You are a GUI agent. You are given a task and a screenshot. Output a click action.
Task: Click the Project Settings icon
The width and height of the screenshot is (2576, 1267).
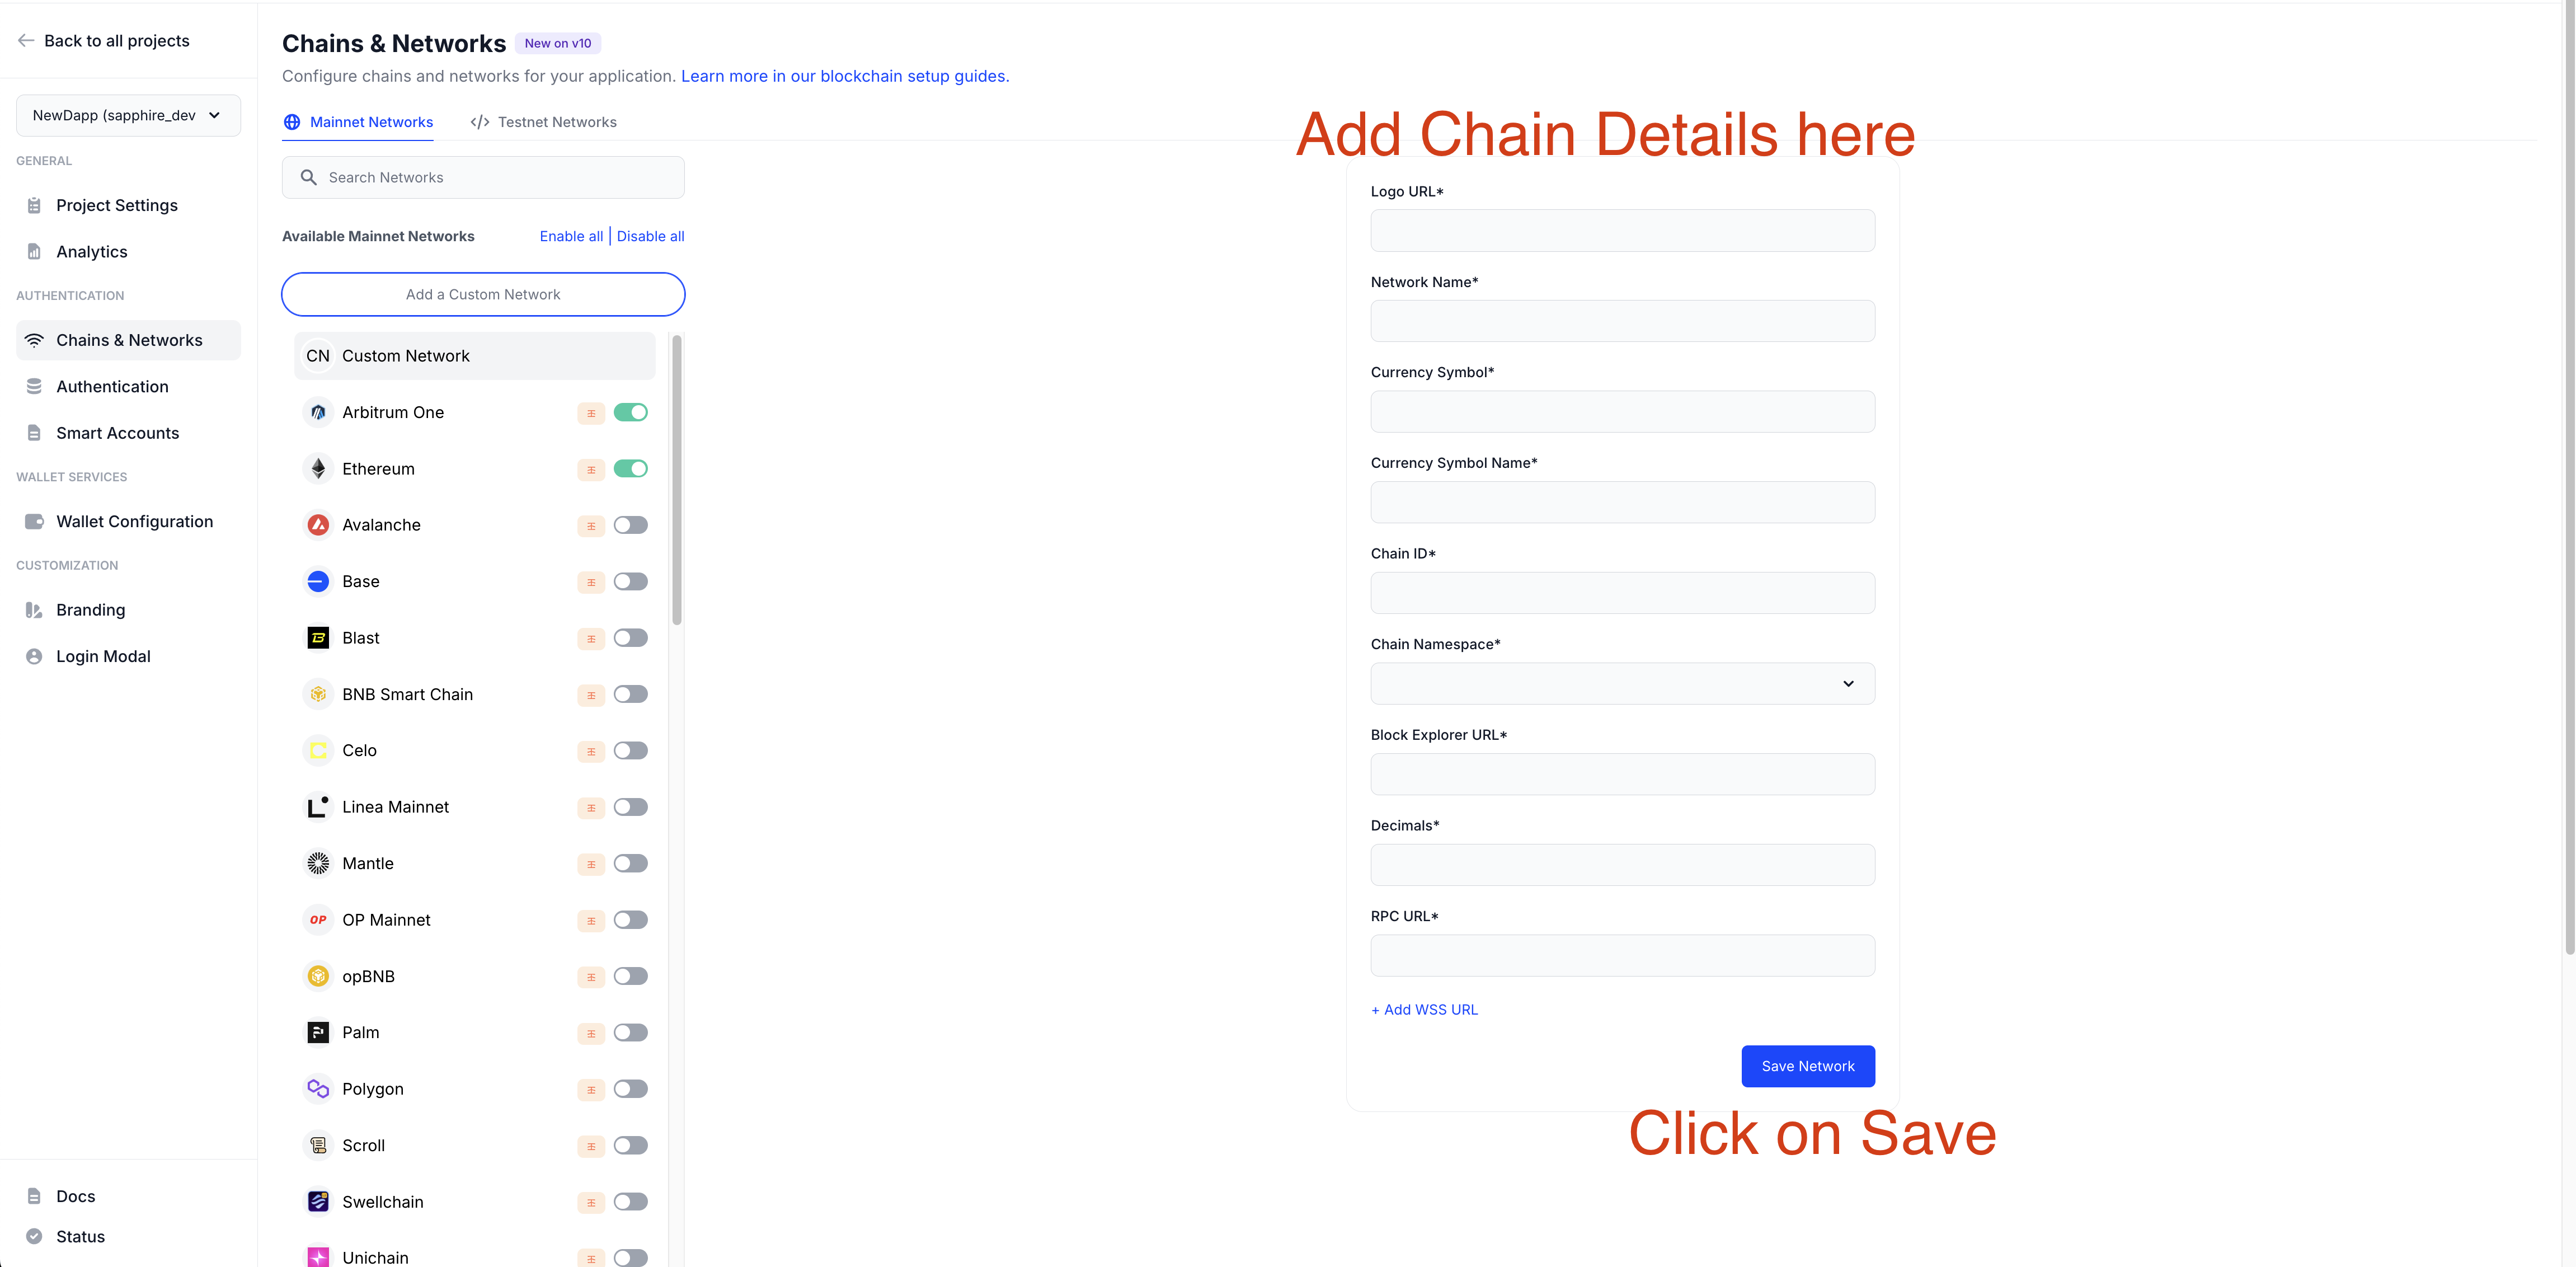[x=34, y=205]
